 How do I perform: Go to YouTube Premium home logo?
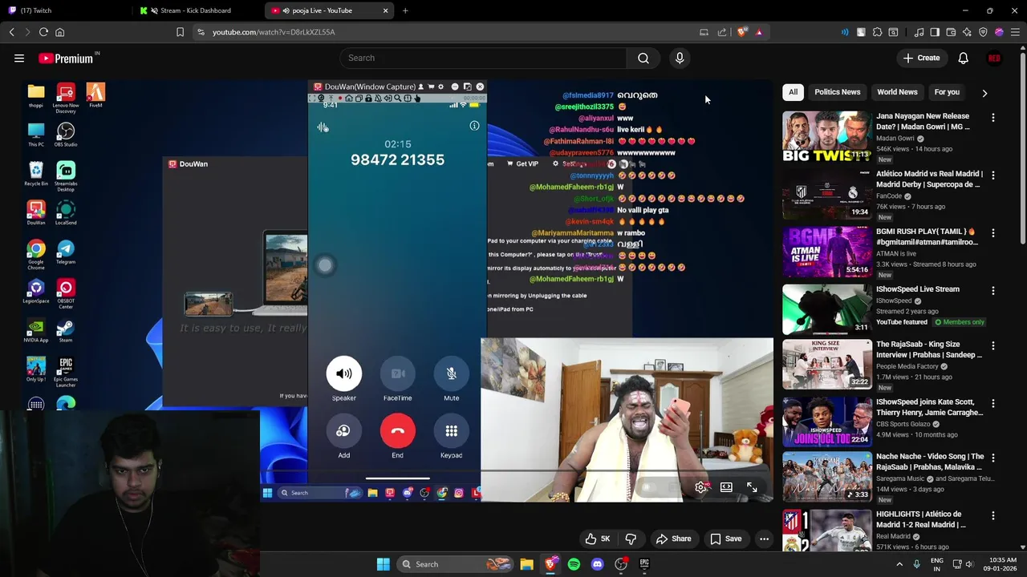click(x=67, y=59)
